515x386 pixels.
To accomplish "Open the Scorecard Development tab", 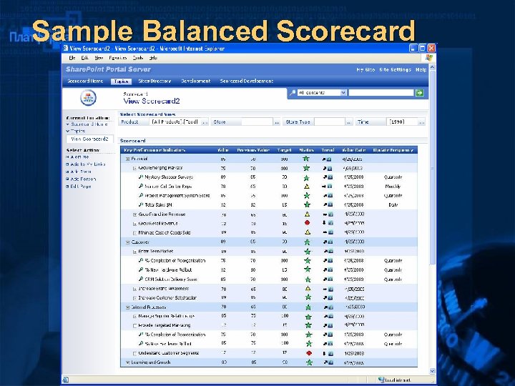I will coord(246,81).
